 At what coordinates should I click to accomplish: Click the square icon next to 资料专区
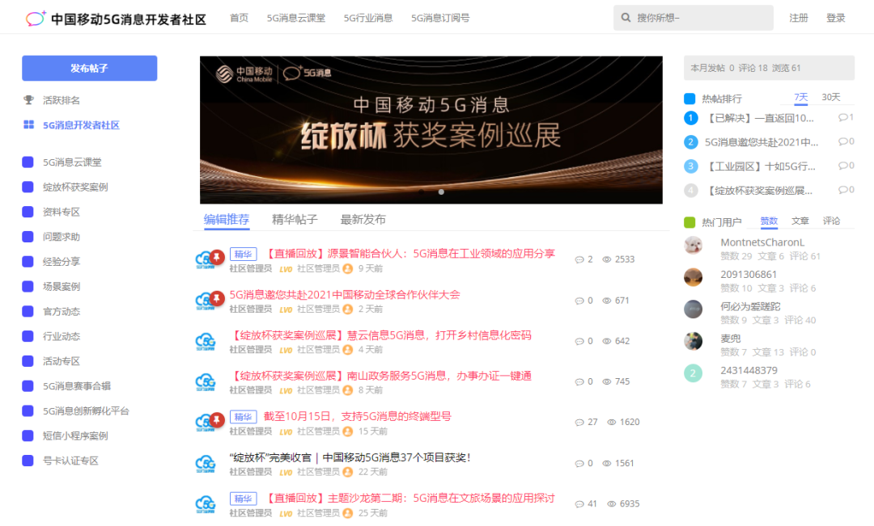click(28, 212)
